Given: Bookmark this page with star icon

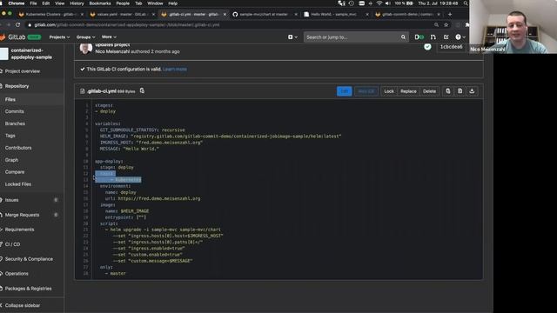Looking at the screenshot, I should pyautogui.click(x=446, y=25).
